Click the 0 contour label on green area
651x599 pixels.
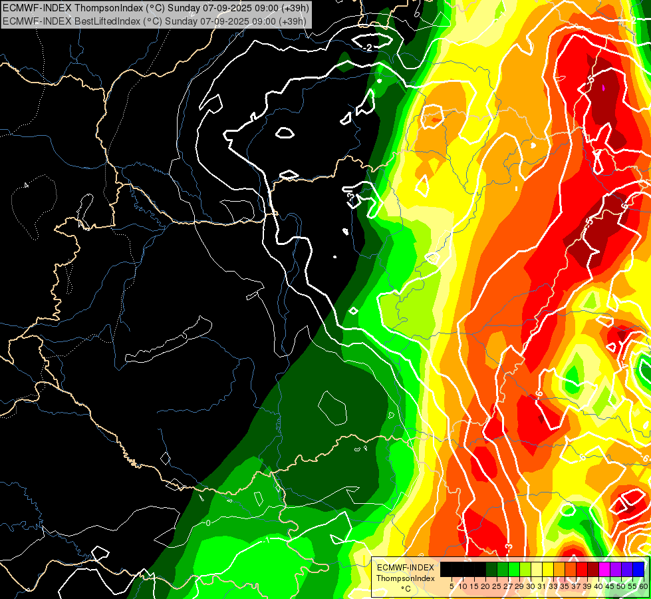point(208,522)
